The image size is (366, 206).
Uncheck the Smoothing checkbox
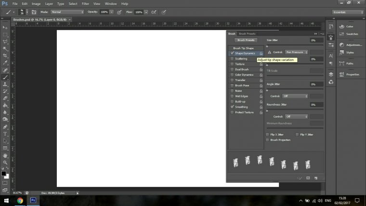[x=232, y=107]
